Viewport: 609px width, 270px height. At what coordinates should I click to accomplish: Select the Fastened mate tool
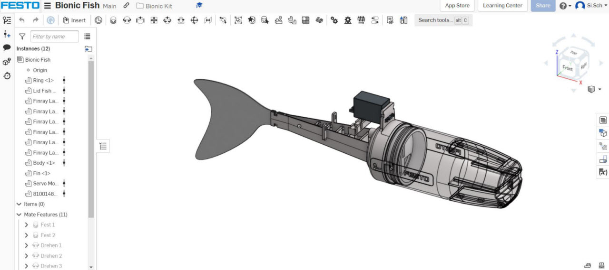coord(113,20)
